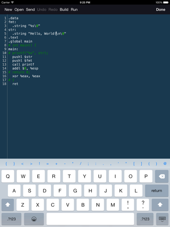Switch to numbers with .?123 beside emoji
Viewport: 170px width, 227px height.
coord(11,219)
